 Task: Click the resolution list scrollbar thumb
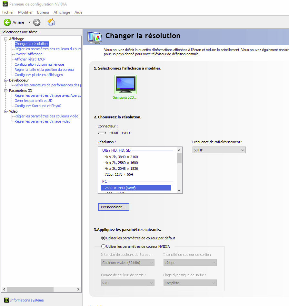click(x=179, y=158)
